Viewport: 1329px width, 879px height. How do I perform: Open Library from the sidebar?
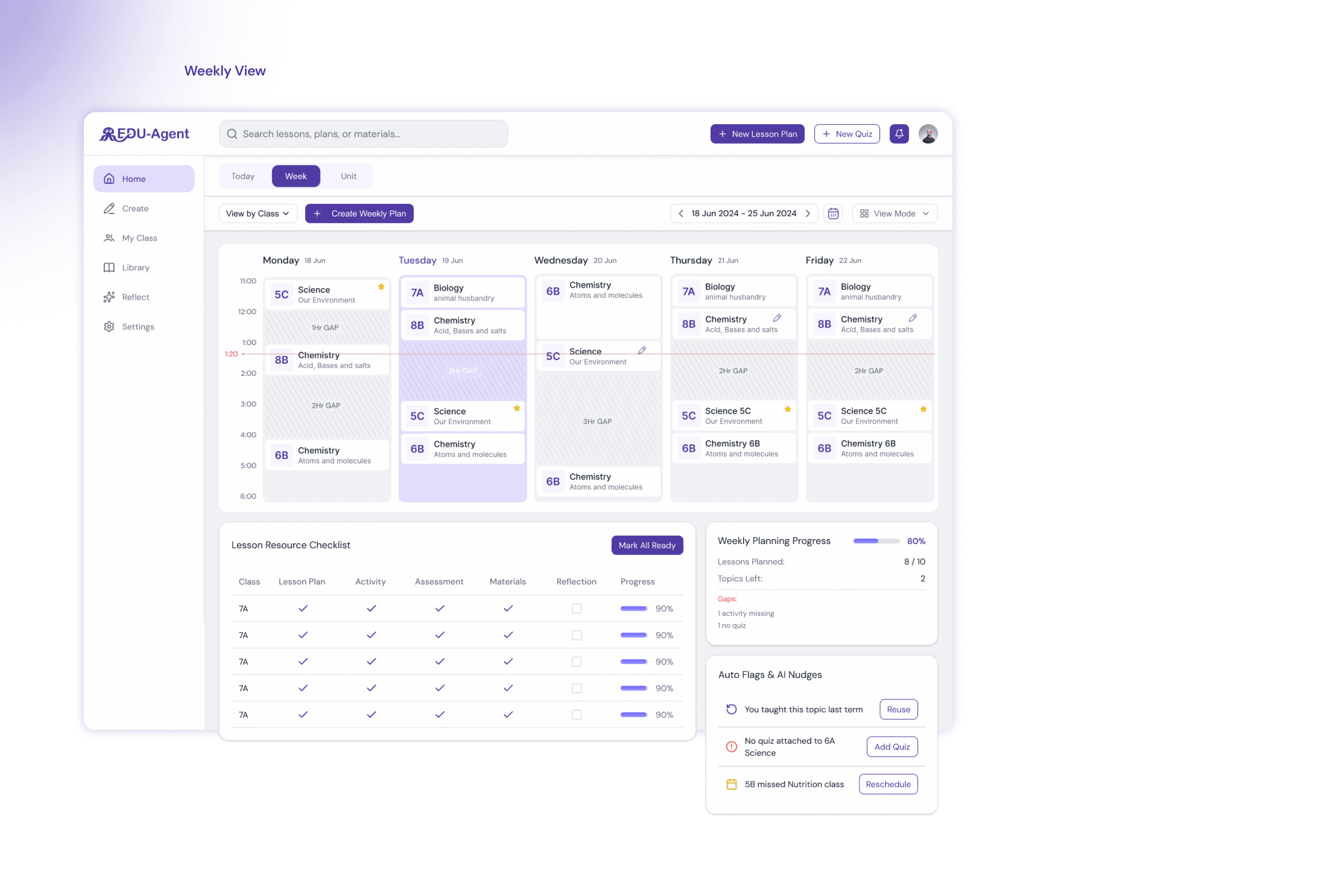tap(135, 268)
